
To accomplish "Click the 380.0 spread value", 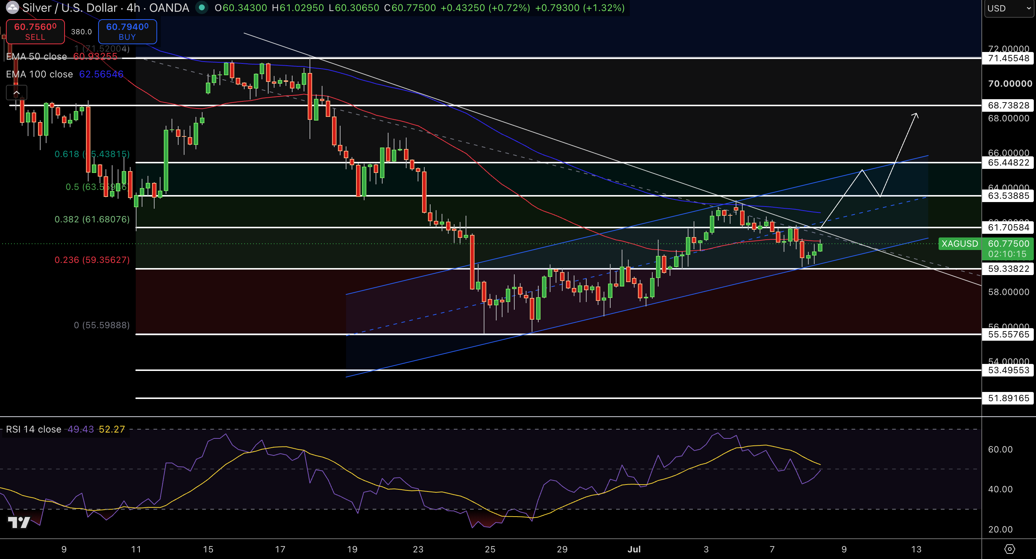I will click(81, 32).
